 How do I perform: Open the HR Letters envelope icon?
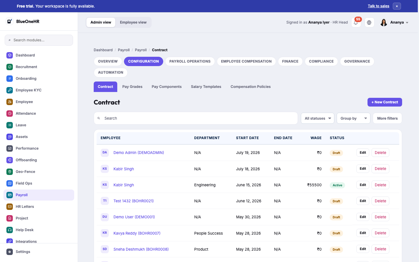click(10, 207)
